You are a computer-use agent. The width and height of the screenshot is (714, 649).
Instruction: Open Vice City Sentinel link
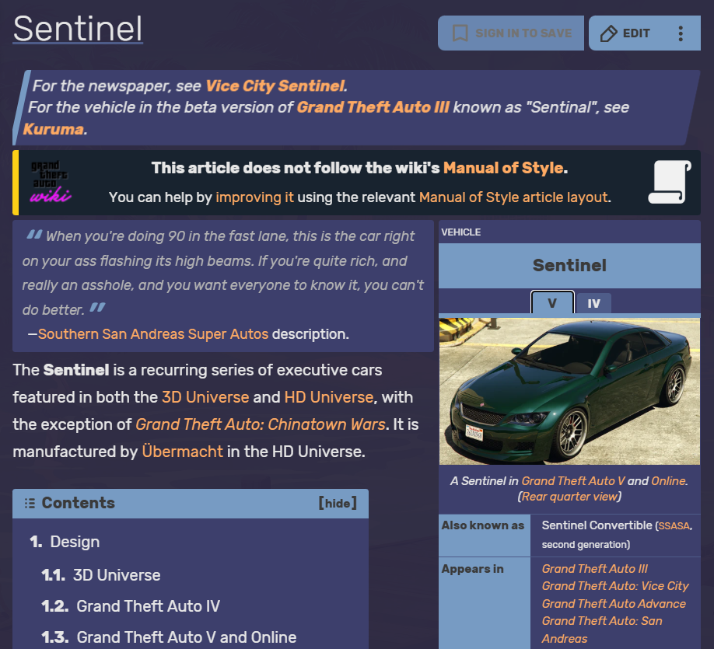tap(275, 85)
